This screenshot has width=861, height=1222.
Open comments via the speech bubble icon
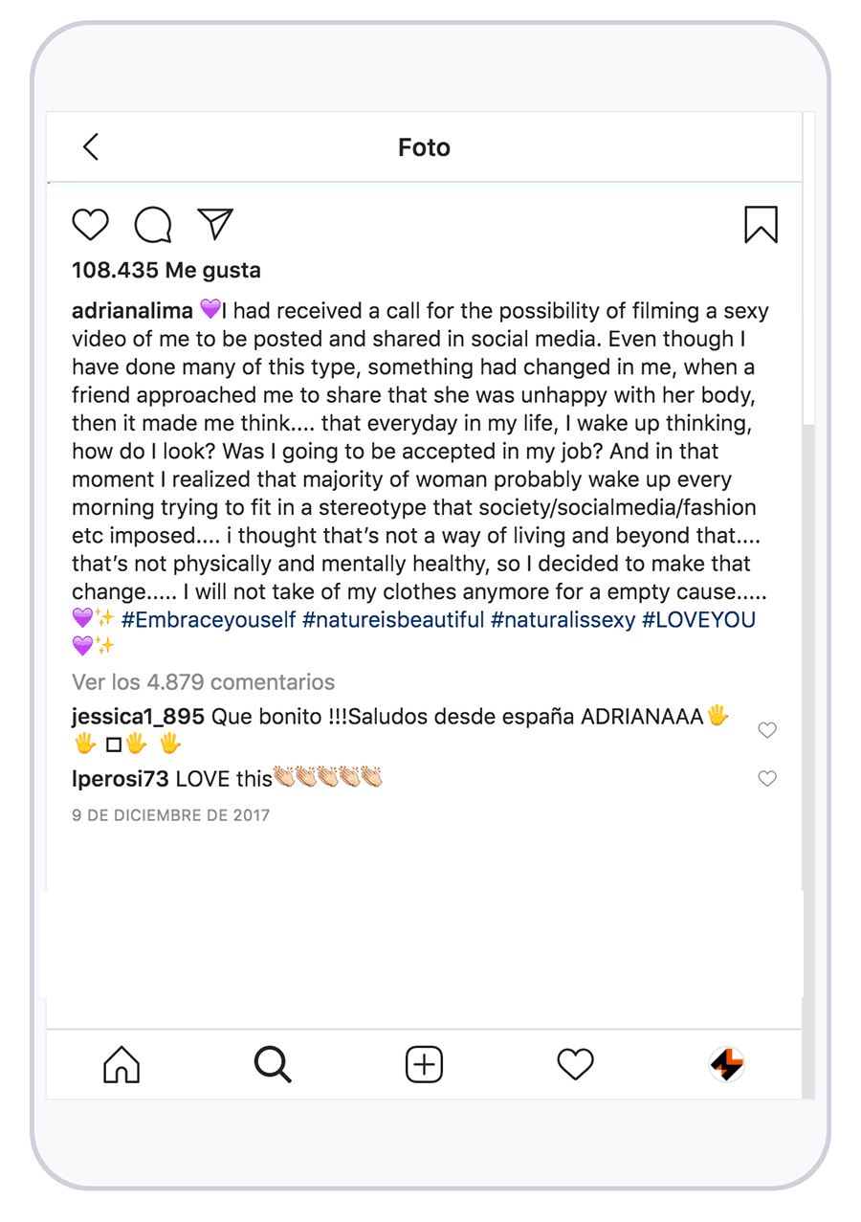click(x=152, y=226)
